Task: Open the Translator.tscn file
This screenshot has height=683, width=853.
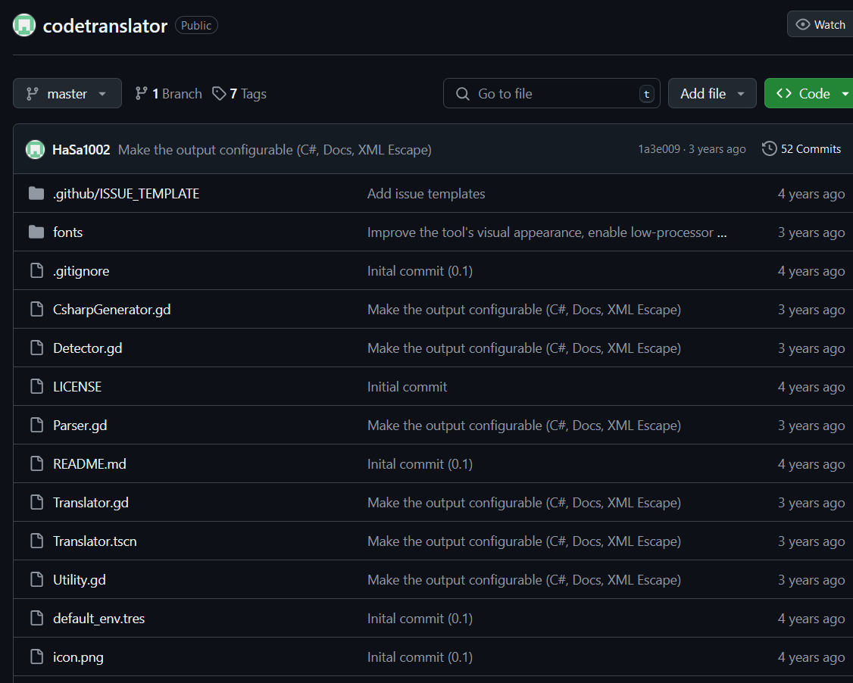Action: pyautogui.click(x=95, y=541)
